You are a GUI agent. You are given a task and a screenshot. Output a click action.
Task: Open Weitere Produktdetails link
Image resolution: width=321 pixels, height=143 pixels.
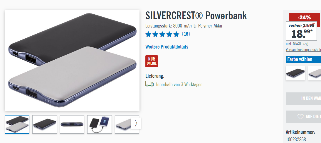(167, 47)
